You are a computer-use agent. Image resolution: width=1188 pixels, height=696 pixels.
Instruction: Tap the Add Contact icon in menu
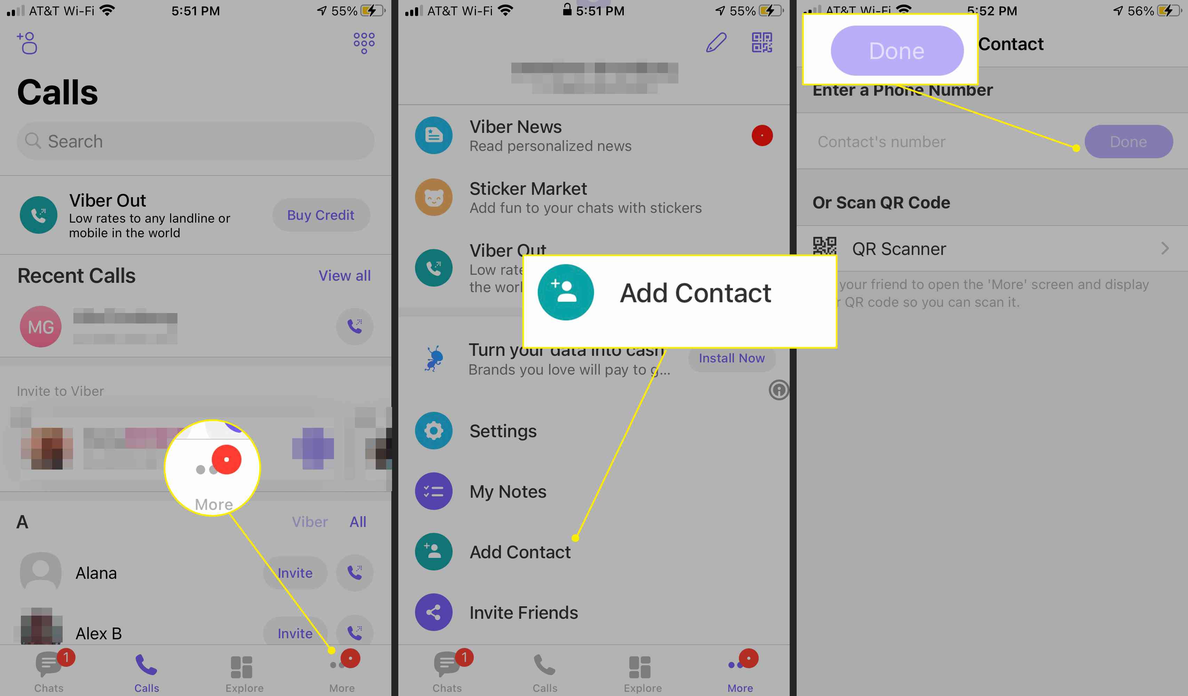[434, 551]
